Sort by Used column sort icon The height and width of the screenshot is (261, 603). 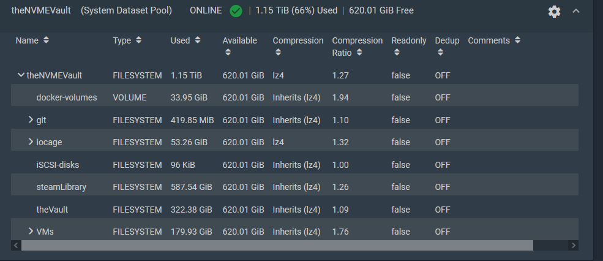197,40
